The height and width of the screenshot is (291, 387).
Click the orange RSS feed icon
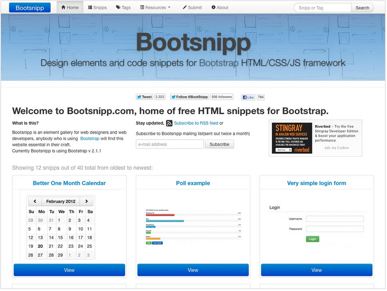coord(169,123)
